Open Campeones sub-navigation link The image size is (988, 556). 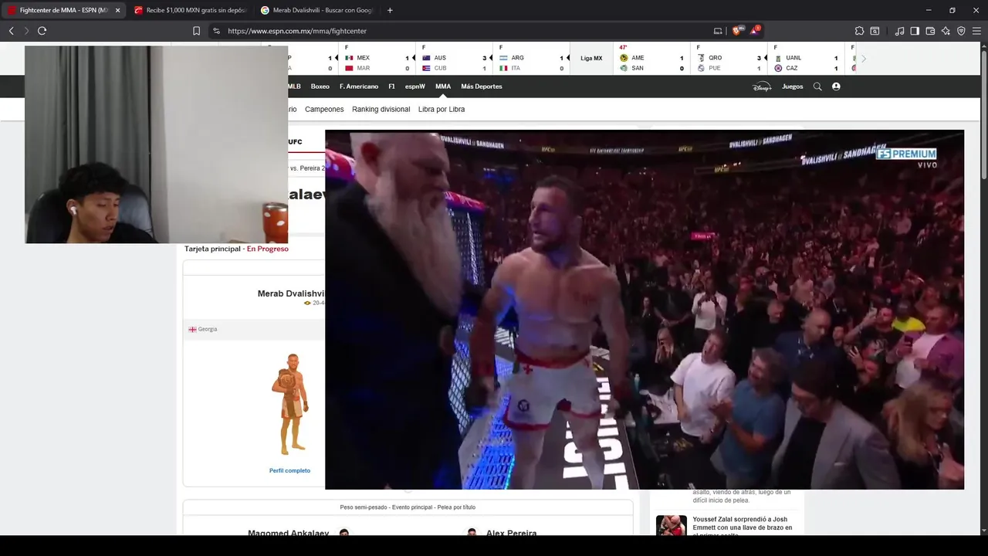coord(324,109)
